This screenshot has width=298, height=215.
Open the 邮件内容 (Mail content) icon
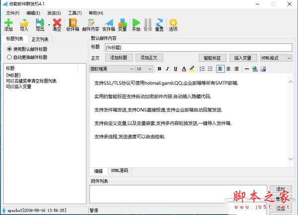[90, 25]
